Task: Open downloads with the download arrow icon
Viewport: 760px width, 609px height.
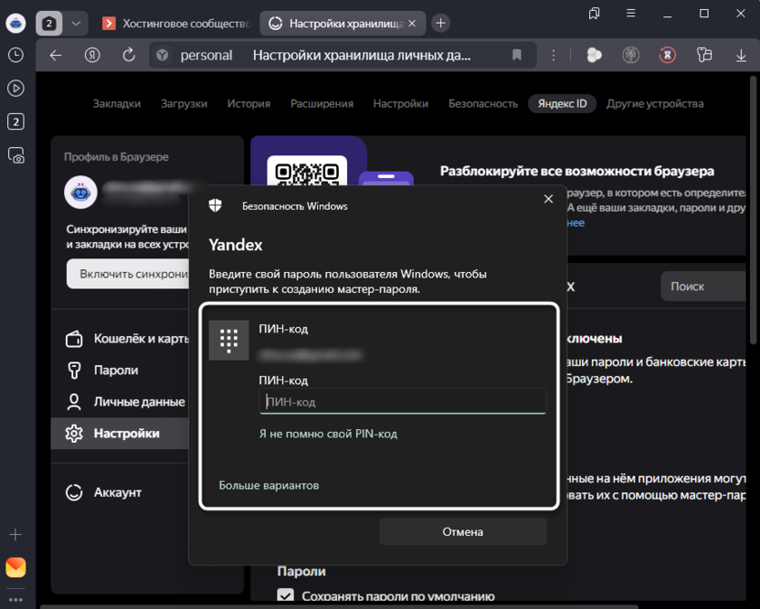Action: pos(741,55)
